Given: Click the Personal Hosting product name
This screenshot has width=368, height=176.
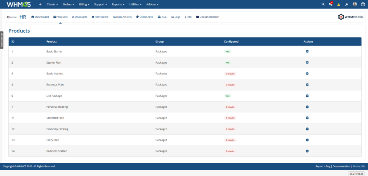Looking at the screenshot, I should pyautogui.click(x=57, y=107).
